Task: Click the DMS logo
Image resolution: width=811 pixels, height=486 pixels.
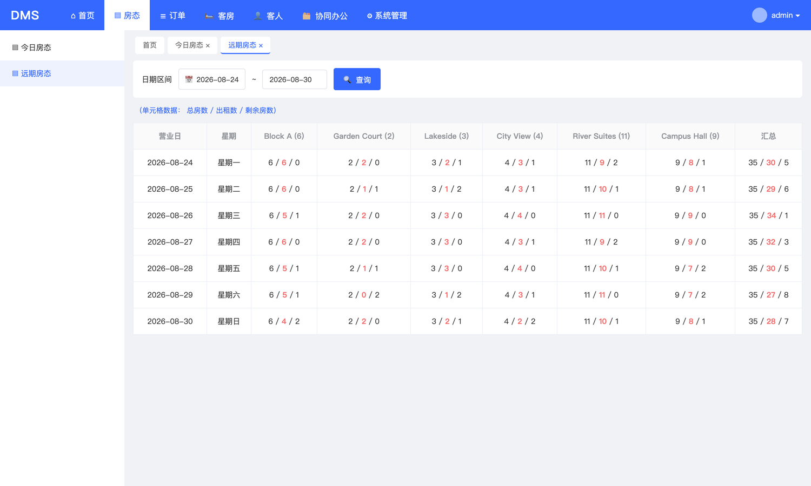Action: tap(25, 15)
